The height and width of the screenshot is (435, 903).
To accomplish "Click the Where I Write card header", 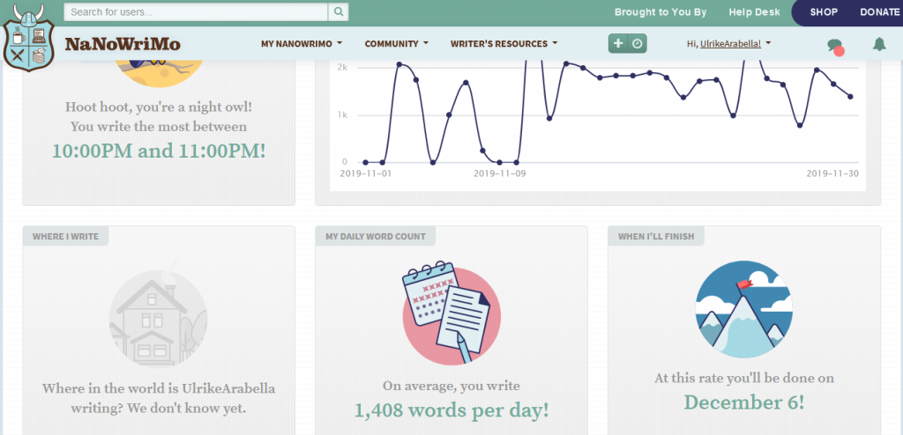I will [65, 236].
